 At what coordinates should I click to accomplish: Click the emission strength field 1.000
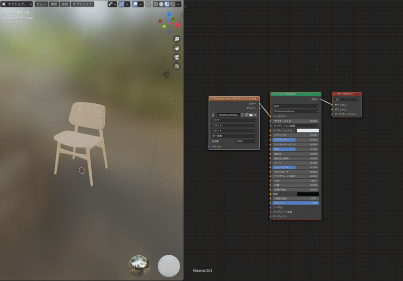pyautogui.click(x=296, y=198)
